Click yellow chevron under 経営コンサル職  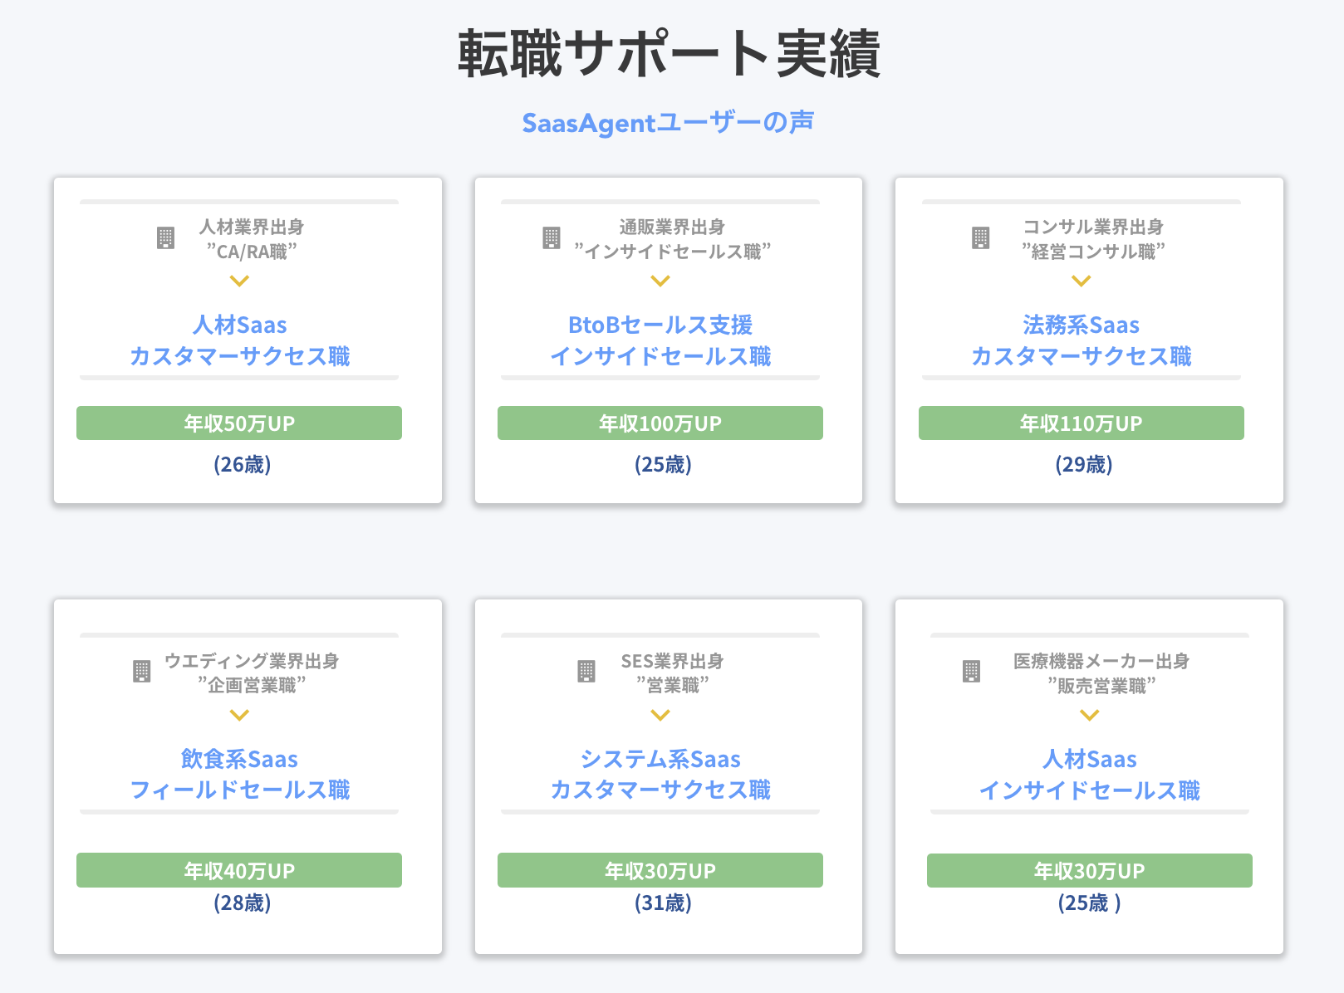(1081, 281)
